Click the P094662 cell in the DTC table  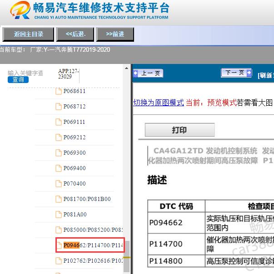pos(176,223)
